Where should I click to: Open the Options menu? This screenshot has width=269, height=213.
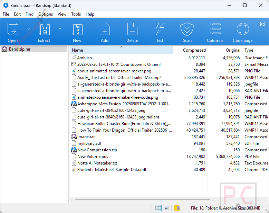46,14
